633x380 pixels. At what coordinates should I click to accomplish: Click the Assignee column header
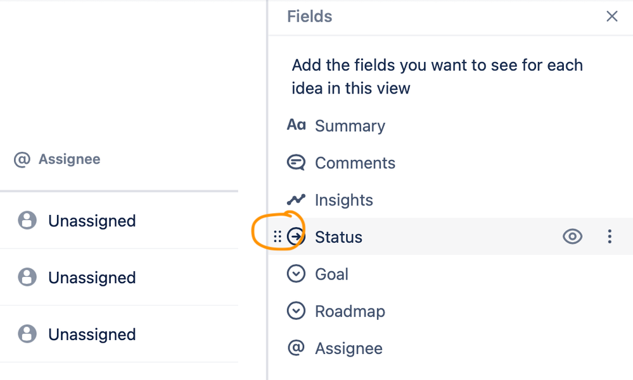coord(69,159)
